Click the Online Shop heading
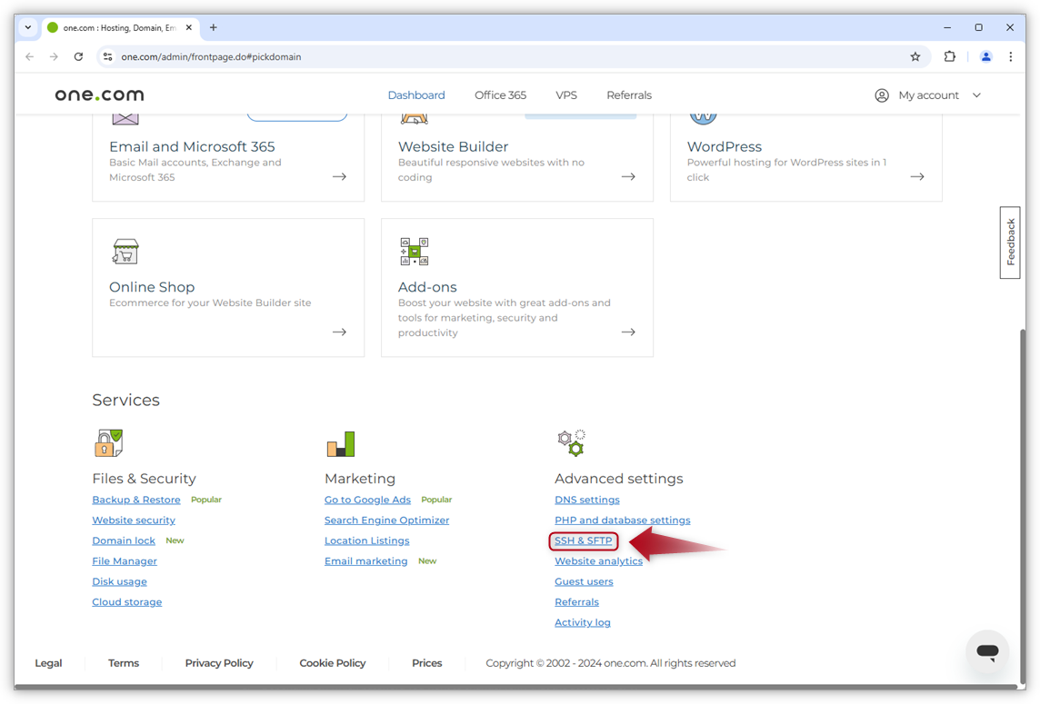The image size is (1040, 704). pos(152,287)
